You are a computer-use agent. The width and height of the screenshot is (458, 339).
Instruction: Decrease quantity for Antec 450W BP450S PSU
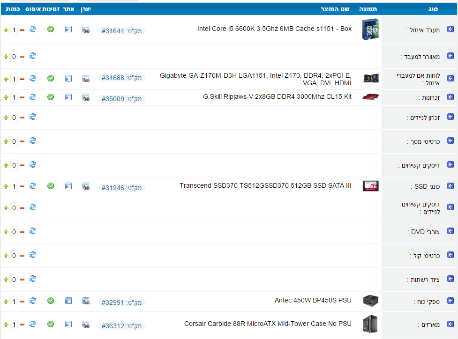tap(22, 302)
